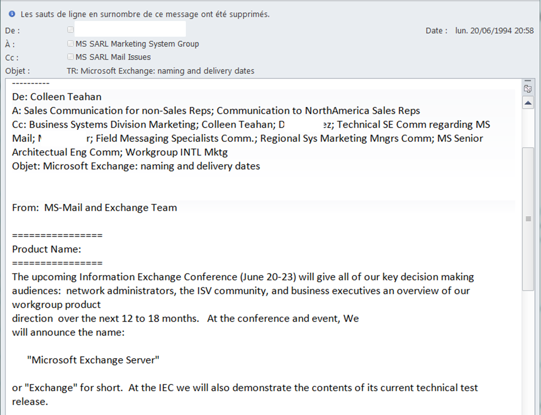This screenshot has width=541, height=415.
Task: Click the "Microsoft Exchange Server" quoted name
Action: click(x=93, y=360)
